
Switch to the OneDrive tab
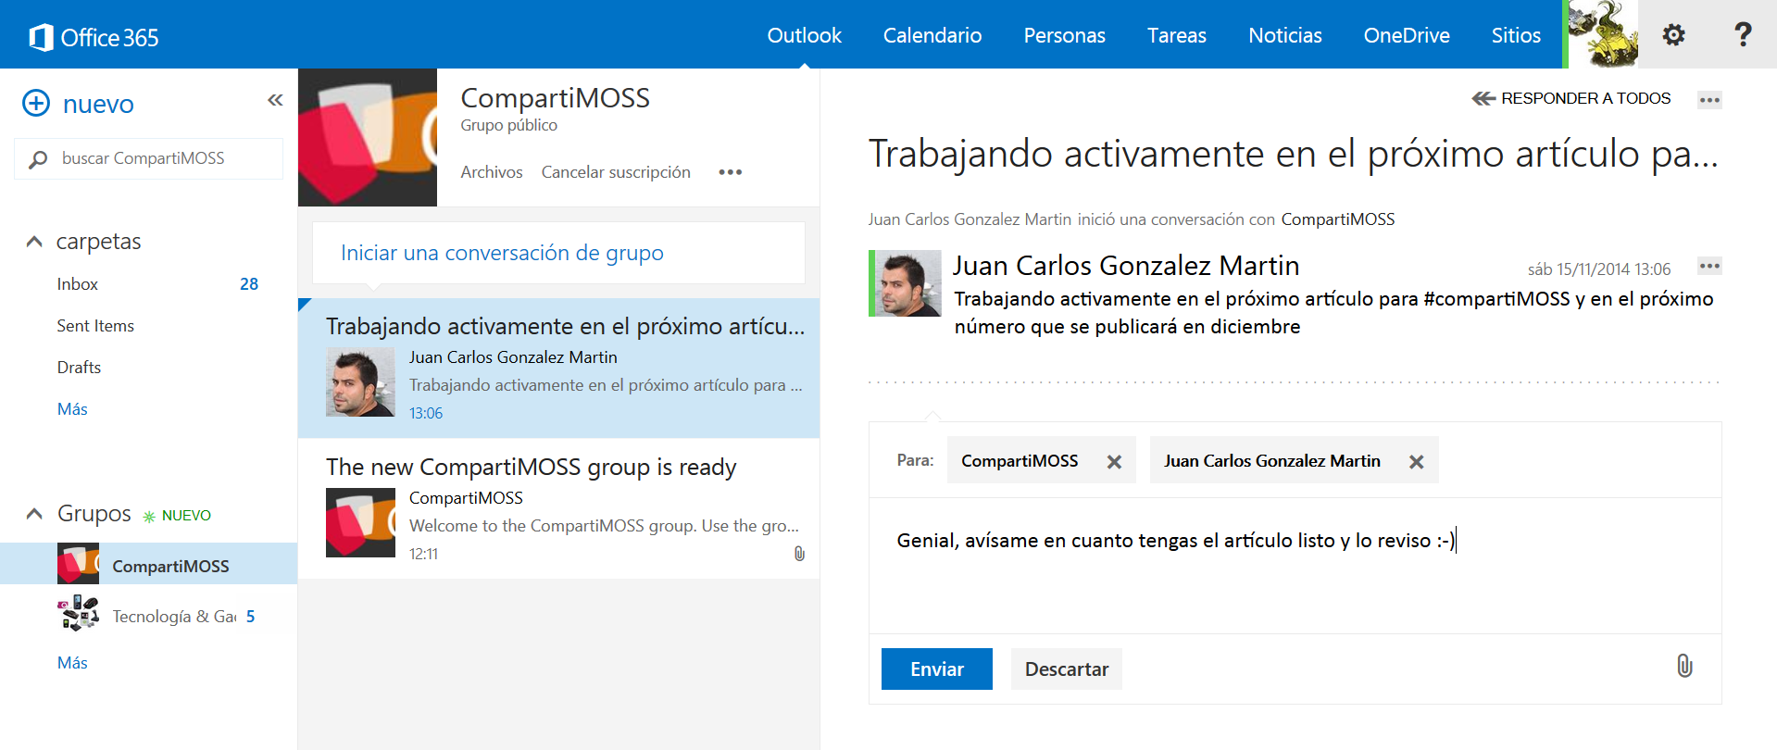click(1407, 35)
